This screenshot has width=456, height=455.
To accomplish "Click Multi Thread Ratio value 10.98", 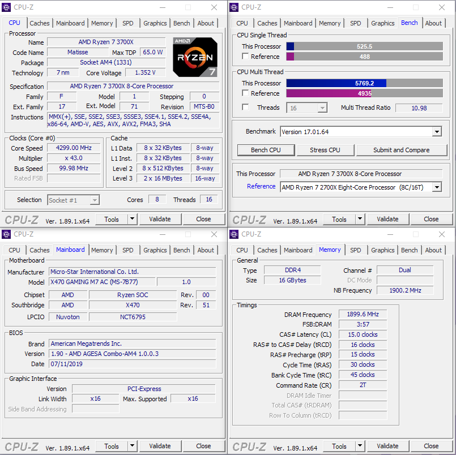I will tap(419, 108).
